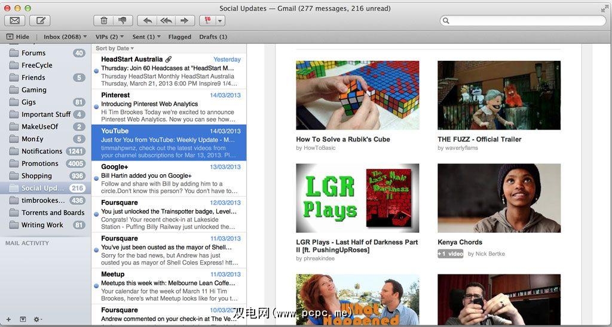
Task: Open the Google+ Bill Hartin email
Action: click(x=169, y=178)
